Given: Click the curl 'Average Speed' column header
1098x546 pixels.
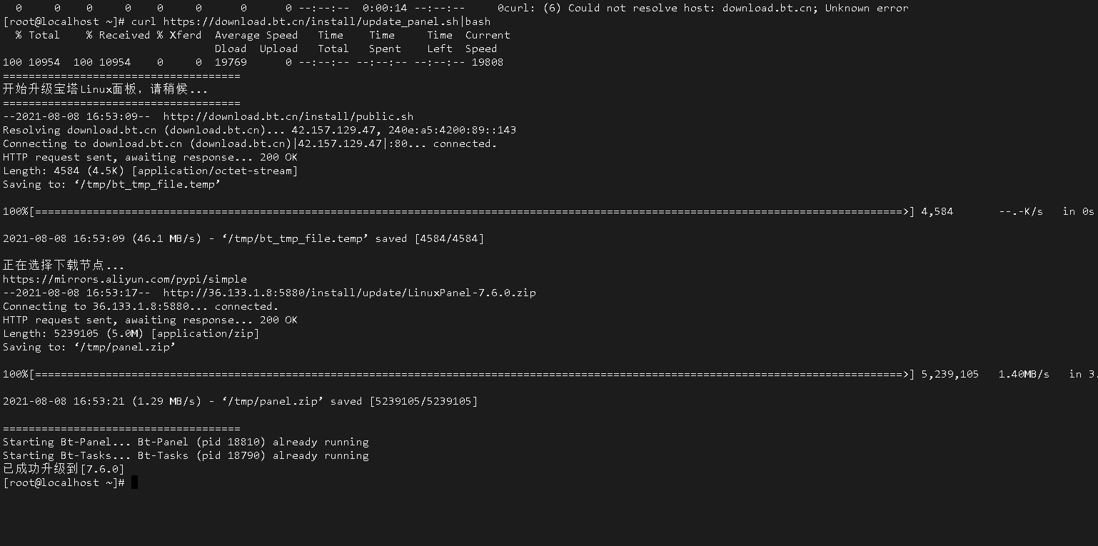Looking at the screenshot, I should (x=256, y=35).
